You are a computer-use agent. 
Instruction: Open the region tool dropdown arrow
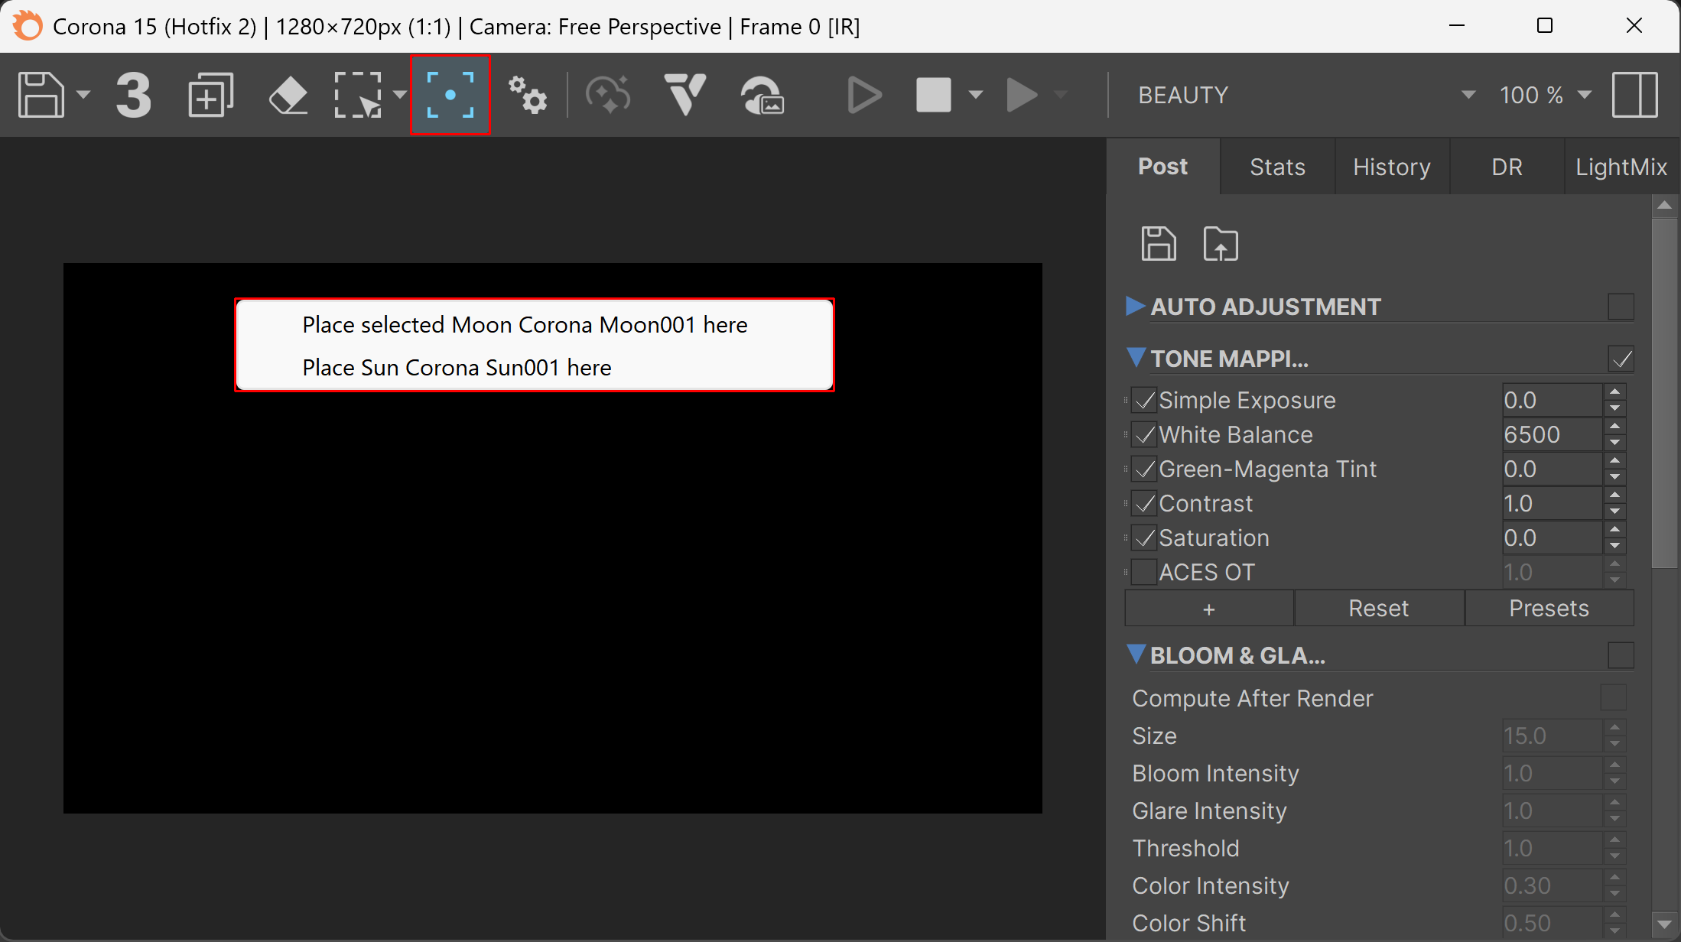399,95
